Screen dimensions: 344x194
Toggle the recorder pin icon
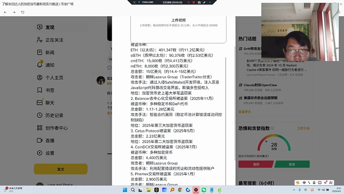[139, 2]
